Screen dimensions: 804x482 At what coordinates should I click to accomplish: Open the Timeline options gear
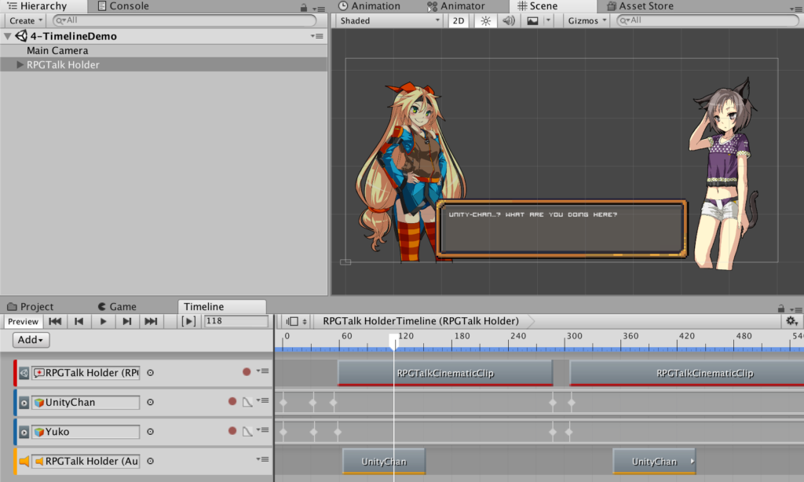[791, 321]
